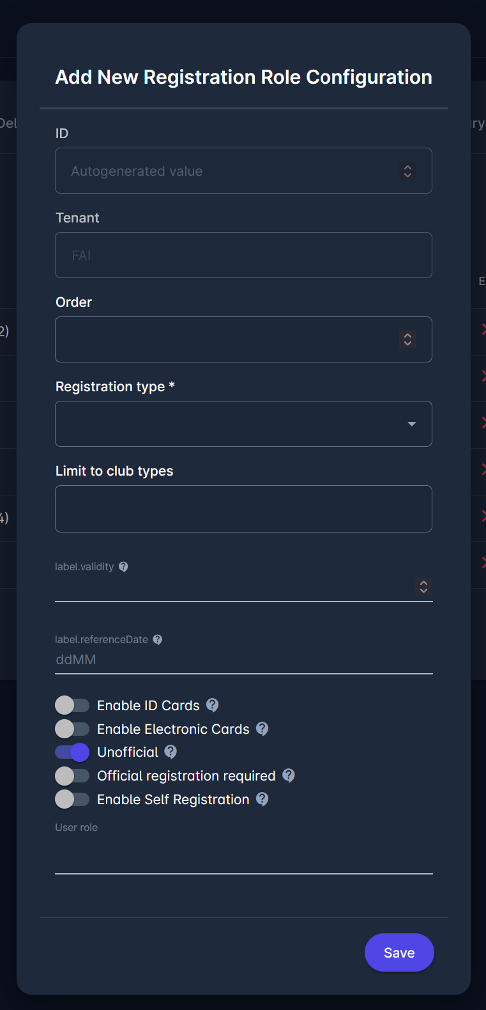Enable the ID Cards toggle
The image size is (486, 1010).
pos(72,705)
